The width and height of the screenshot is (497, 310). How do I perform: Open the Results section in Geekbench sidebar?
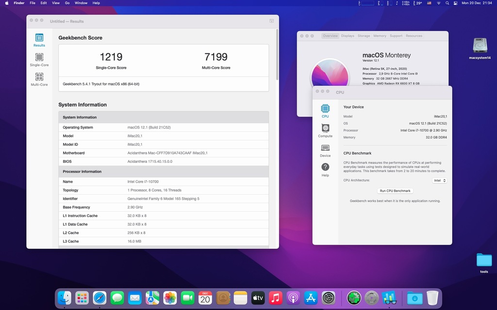coord(39,40)
